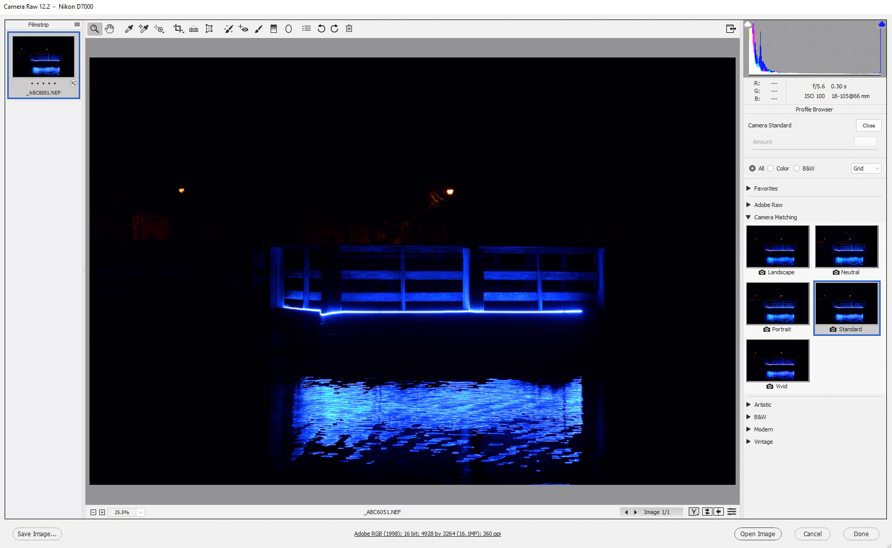The width and height of the screenshot is (892, 548).
Task: Select the All profiles radio button
Action: coord(752,168)
